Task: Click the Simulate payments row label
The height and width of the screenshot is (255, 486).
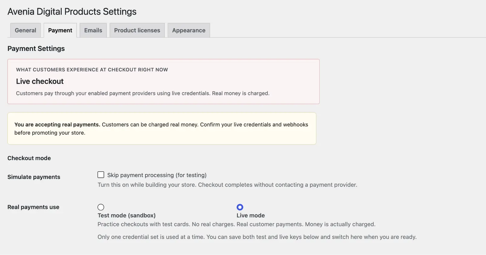Action: (x=34, y=177)
